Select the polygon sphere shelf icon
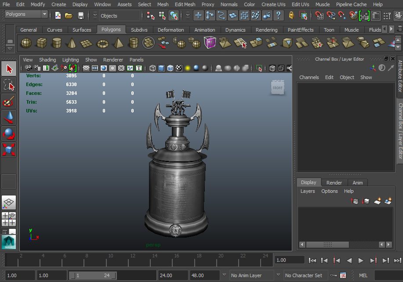Viewport: 403px width, 282px height. [26, 43]
